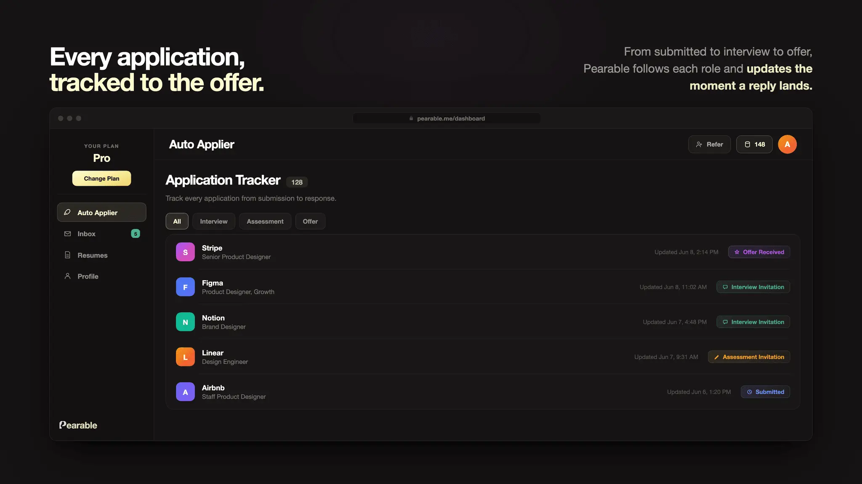This screenshot has height=484, width=862.
Task: Click Notion's Interview Invitation badge
Action: [753, 322]
